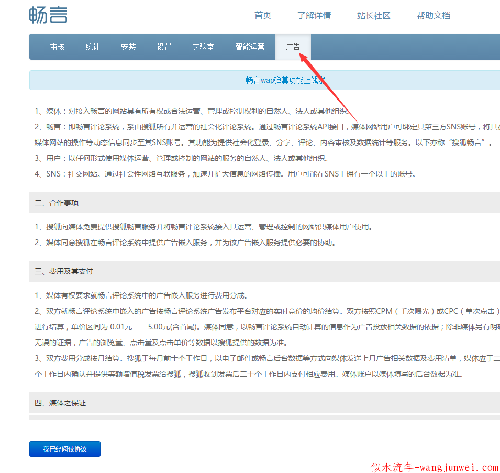Select the 实验室 tab

point(203,47)
